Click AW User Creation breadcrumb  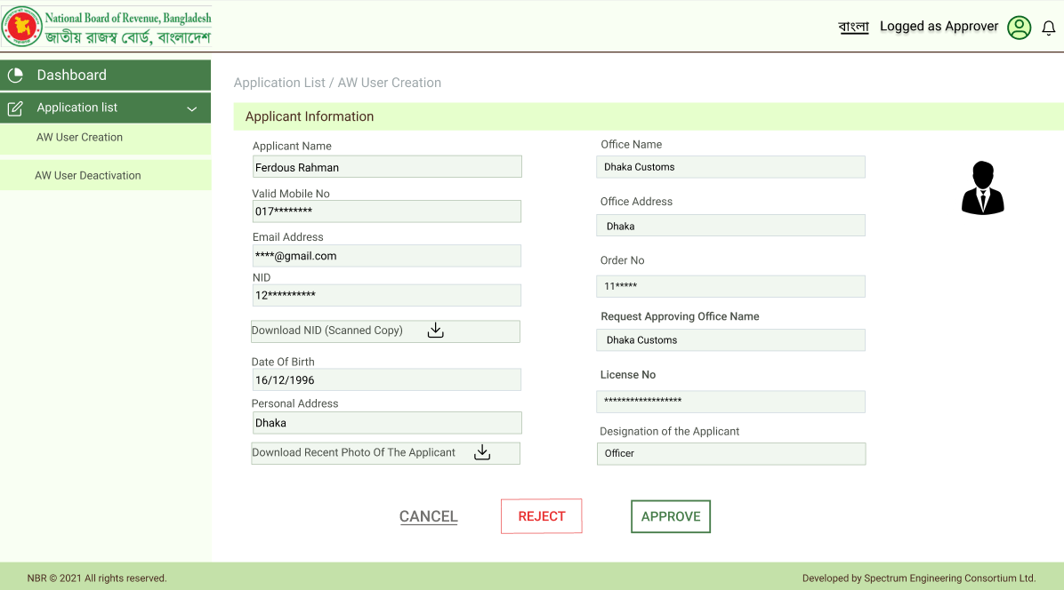(x=390, y=83)
